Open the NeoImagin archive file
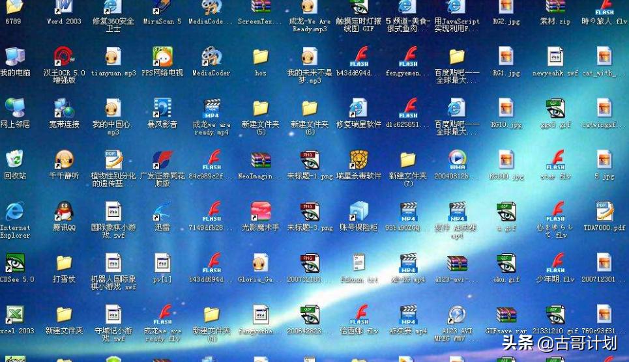The image size is (629, 362). tap(261, 160)
